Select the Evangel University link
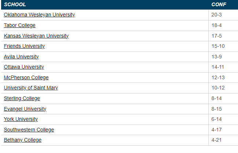This screenshot has height=153, width=238. click(x=25, y=109)
